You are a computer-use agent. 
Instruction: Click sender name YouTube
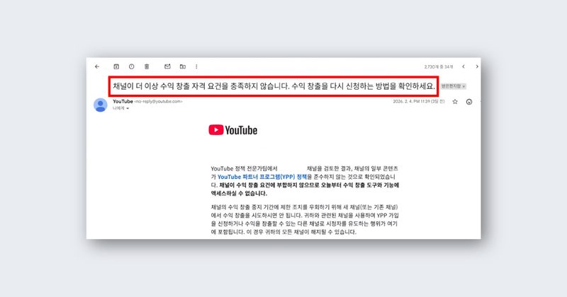click(x=123, y=101)
